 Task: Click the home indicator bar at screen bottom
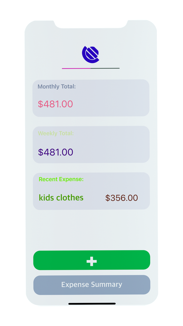91,303
